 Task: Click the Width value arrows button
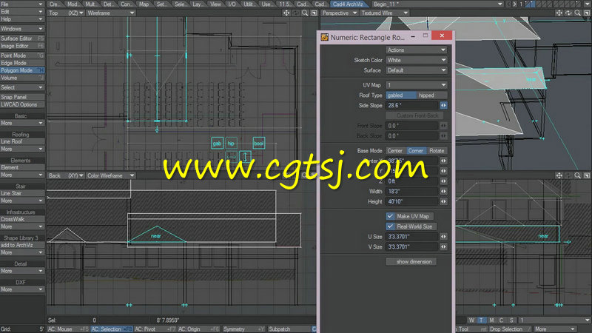[443, 192]
